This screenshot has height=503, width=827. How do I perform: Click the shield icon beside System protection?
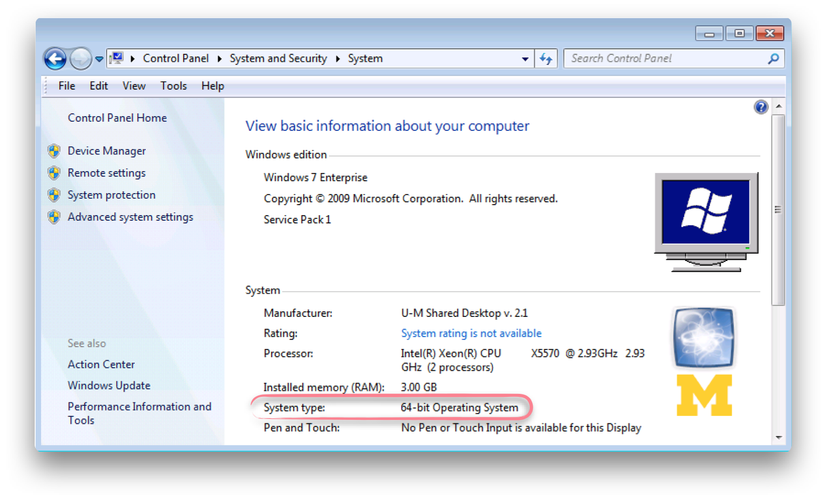coord(54,195)
